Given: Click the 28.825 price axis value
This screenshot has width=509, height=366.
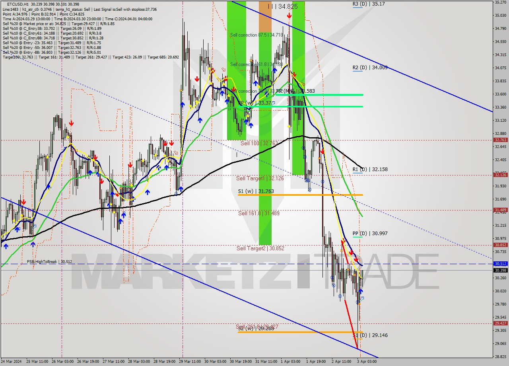Looking at the screenshot, I should click(500, 357).
